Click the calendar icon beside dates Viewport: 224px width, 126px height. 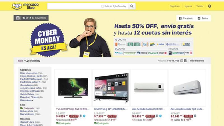pos(18,18)
